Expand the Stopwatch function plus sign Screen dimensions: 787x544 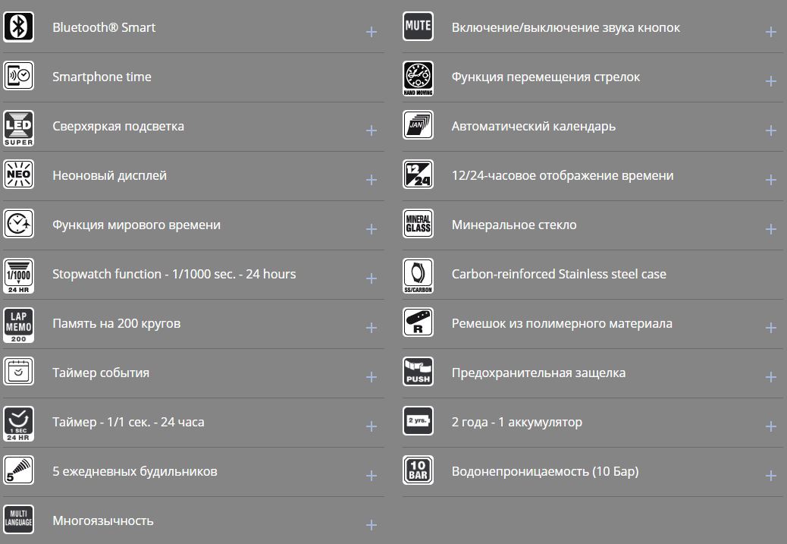pos(372,278)
